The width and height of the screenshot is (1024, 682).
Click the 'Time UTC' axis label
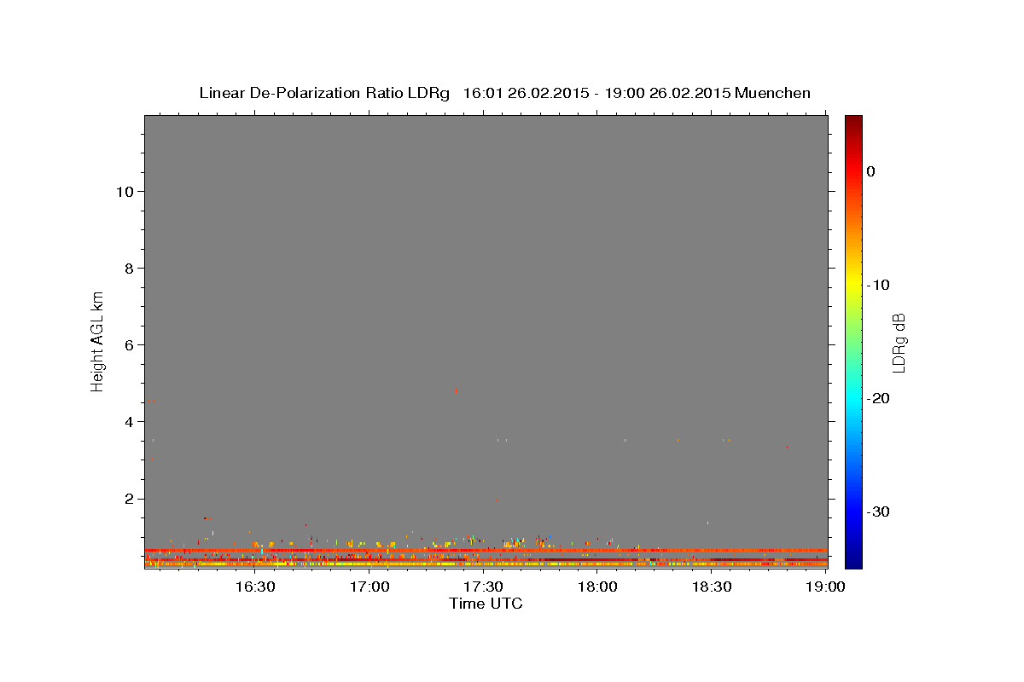[x=486, y=604]
